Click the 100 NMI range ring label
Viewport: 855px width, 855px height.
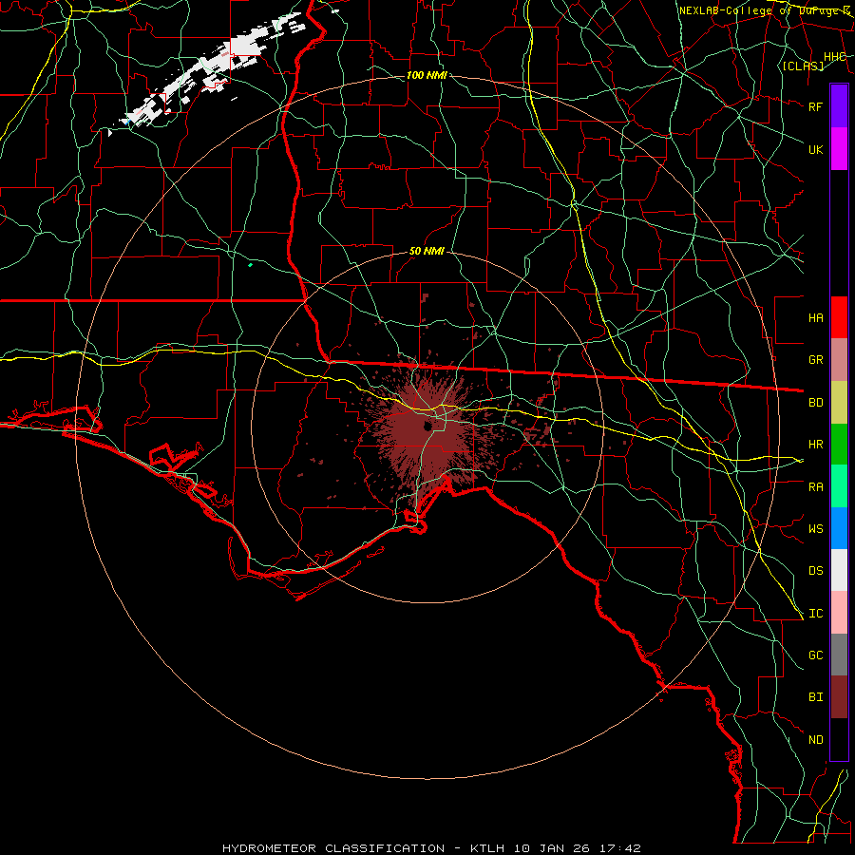[427, 75]
